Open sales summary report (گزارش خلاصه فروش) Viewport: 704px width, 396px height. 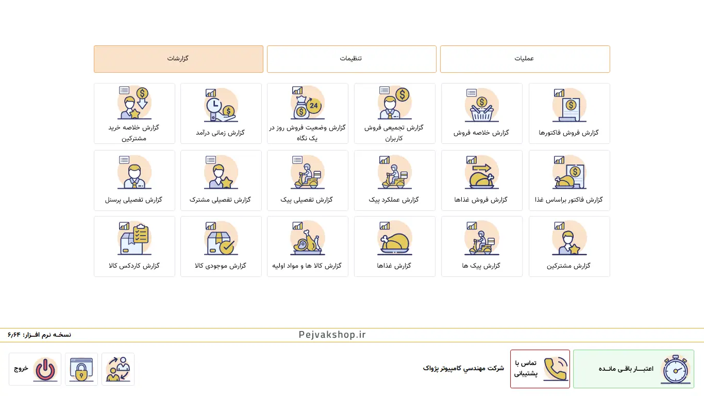click(x=481, y=113)
